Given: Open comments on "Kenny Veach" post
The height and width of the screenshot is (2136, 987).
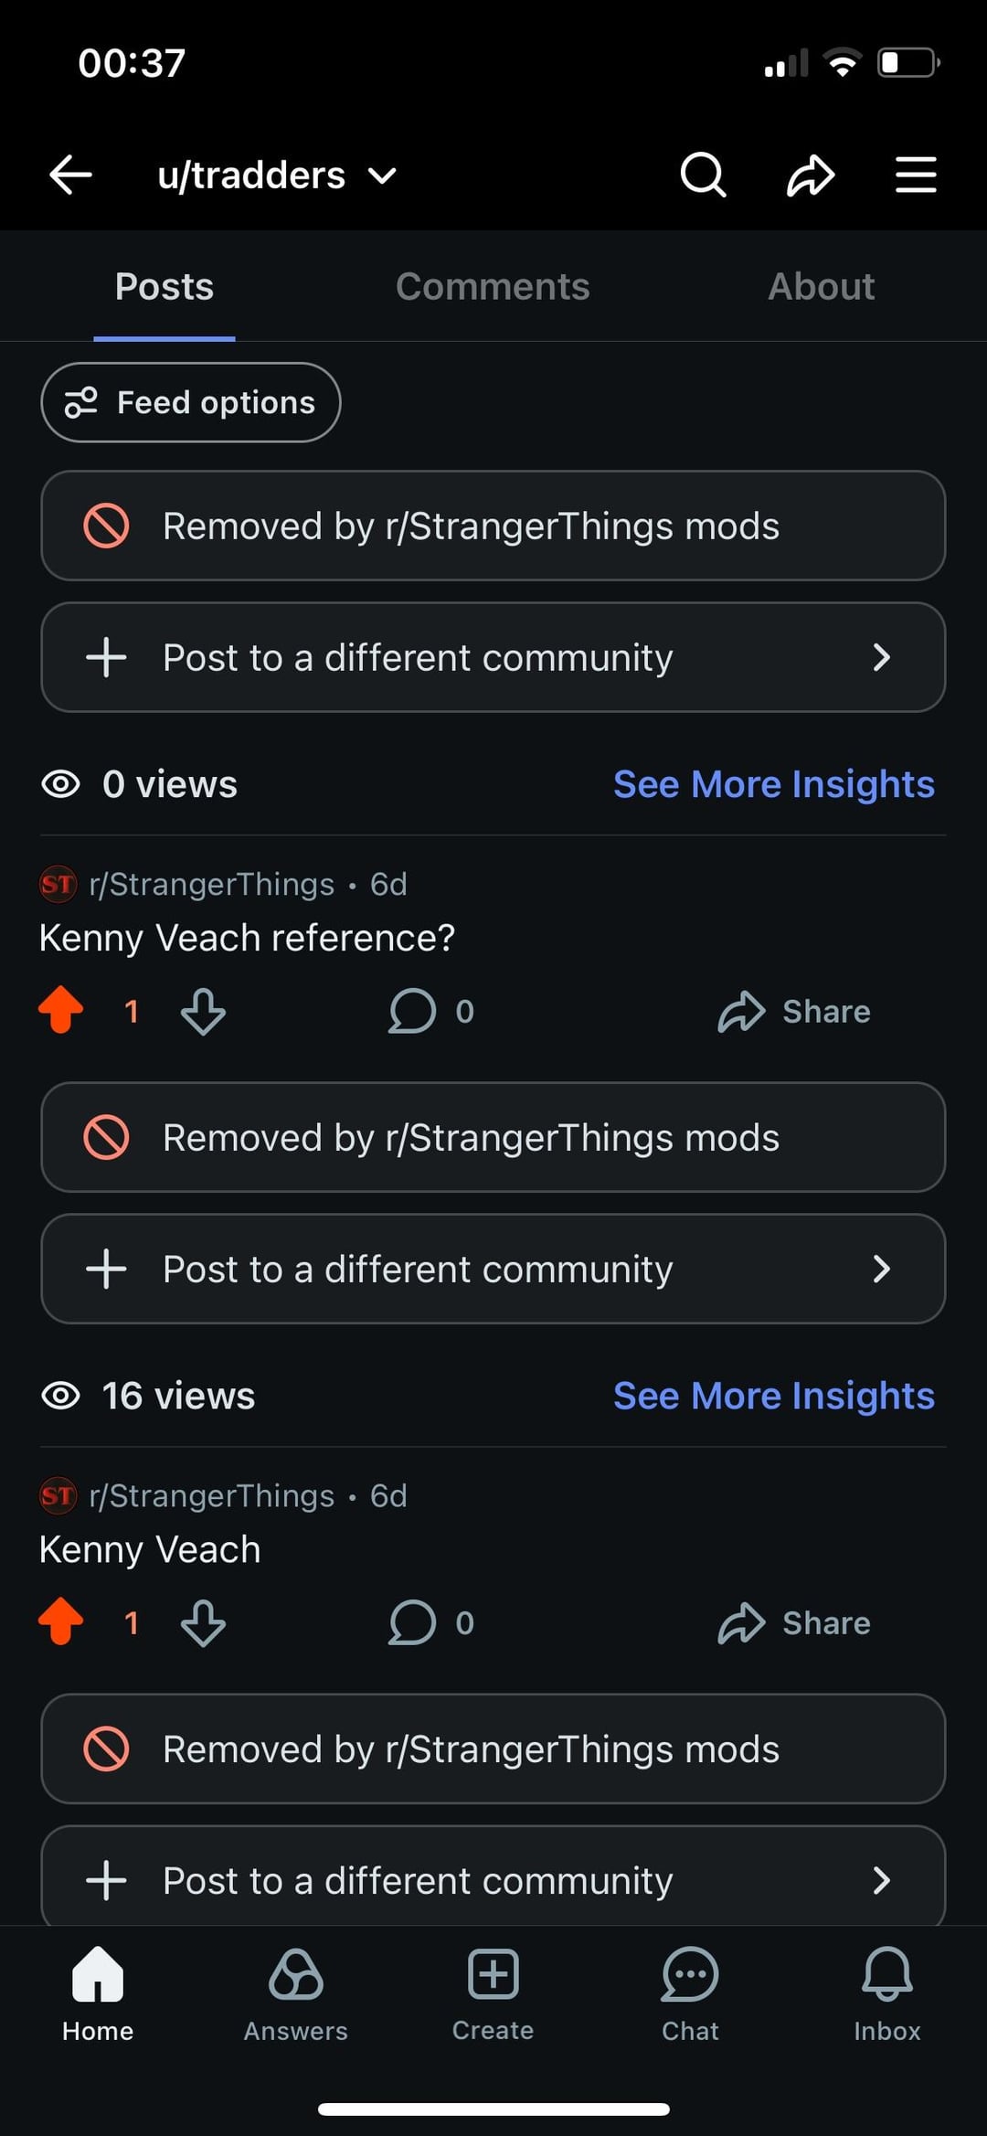Looking at the screenshot, I should [430, 1622].
